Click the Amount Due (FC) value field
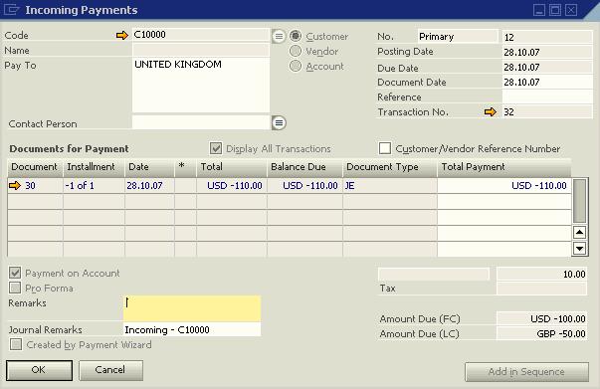 541,318
